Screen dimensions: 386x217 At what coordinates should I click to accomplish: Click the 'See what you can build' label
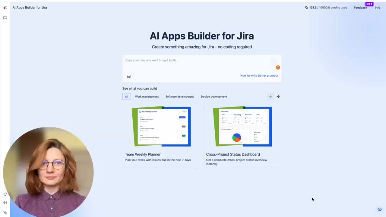pos(140,89)
